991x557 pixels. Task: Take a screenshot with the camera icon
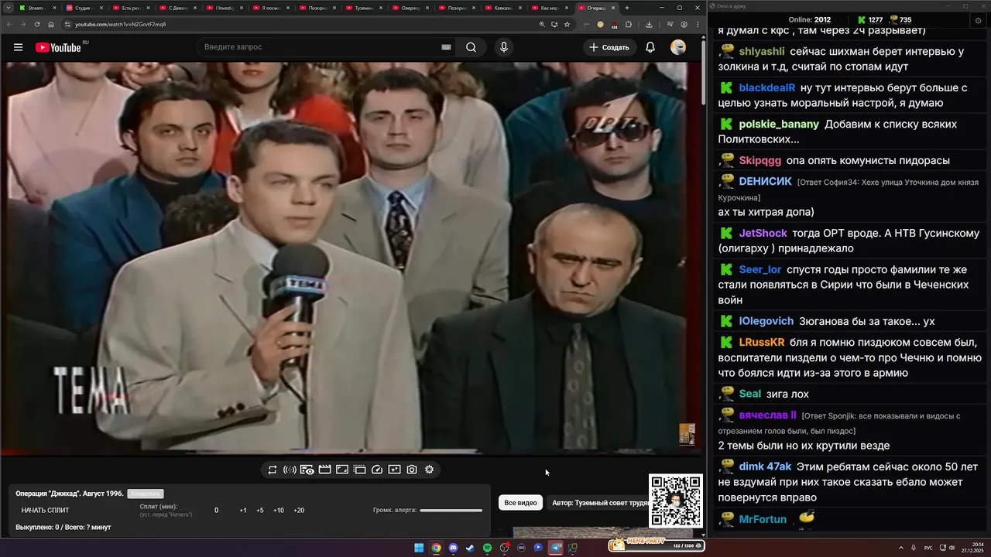(x=412, y=470)
